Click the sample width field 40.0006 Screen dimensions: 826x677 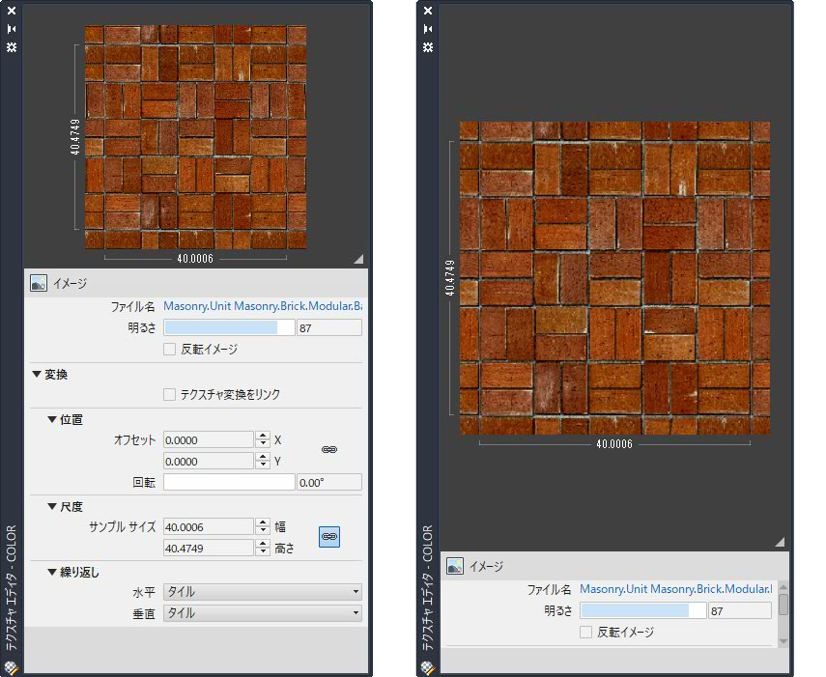tap(209, 527)
